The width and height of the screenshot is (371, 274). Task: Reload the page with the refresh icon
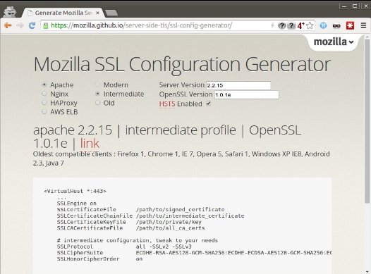pos(32,25)
